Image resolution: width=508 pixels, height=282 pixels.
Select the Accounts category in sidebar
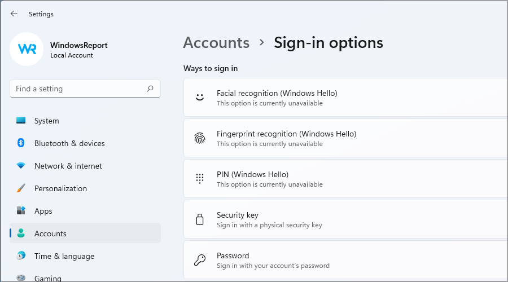tap(85, 233)
